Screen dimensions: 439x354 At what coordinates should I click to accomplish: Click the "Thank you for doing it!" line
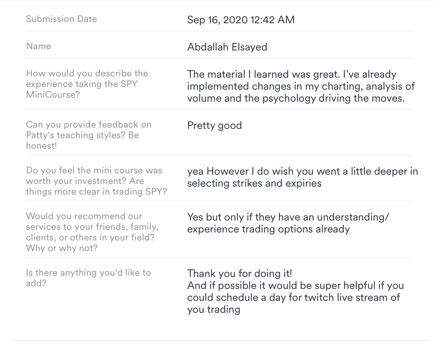pos(239,273)
